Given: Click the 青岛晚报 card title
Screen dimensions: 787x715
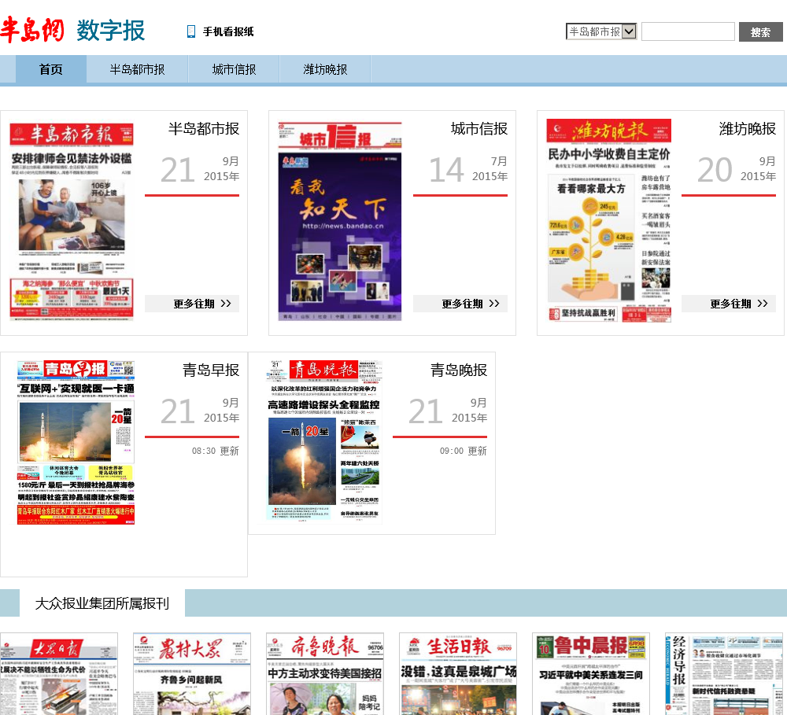Looking at the screenshot, I should point(459,370).
